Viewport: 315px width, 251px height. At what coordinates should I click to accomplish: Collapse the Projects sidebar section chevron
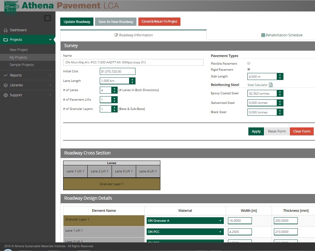50,40
